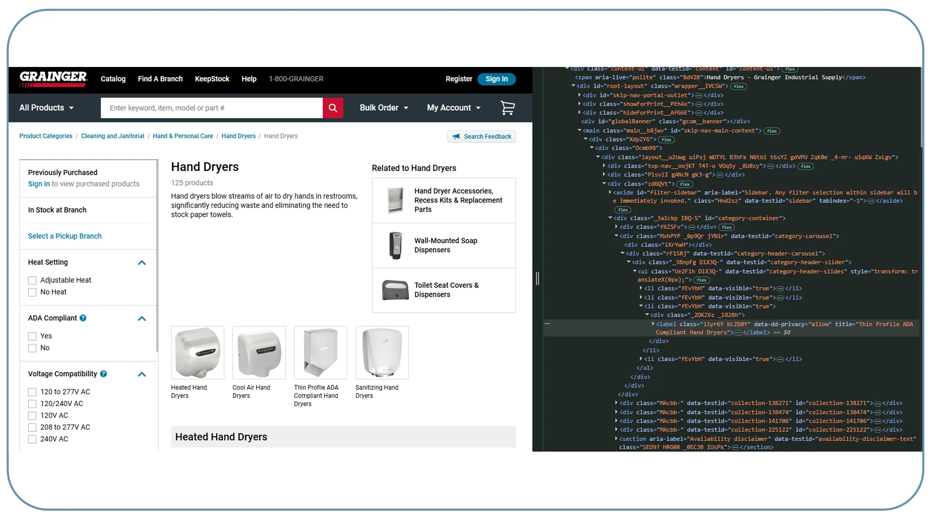Viewport: 931px width, 519px height.
Task: Open Voltage Compatibility help question icon
Action: [x=103, y=374]
